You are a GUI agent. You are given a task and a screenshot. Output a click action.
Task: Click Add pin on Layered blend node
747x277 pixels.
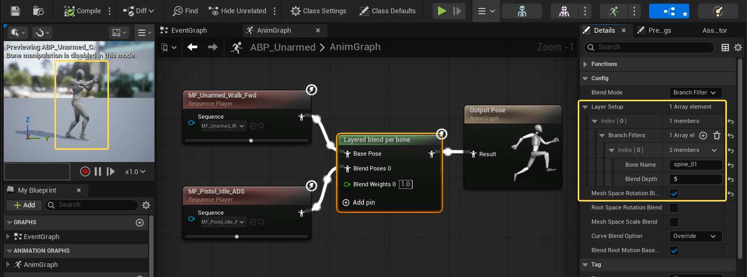coord(359,203)
